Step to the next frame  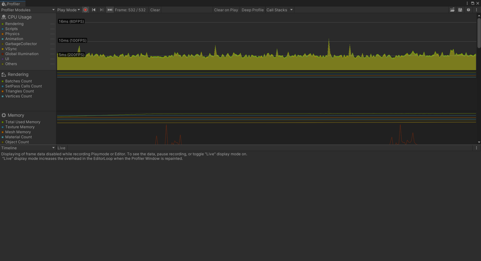102,10
